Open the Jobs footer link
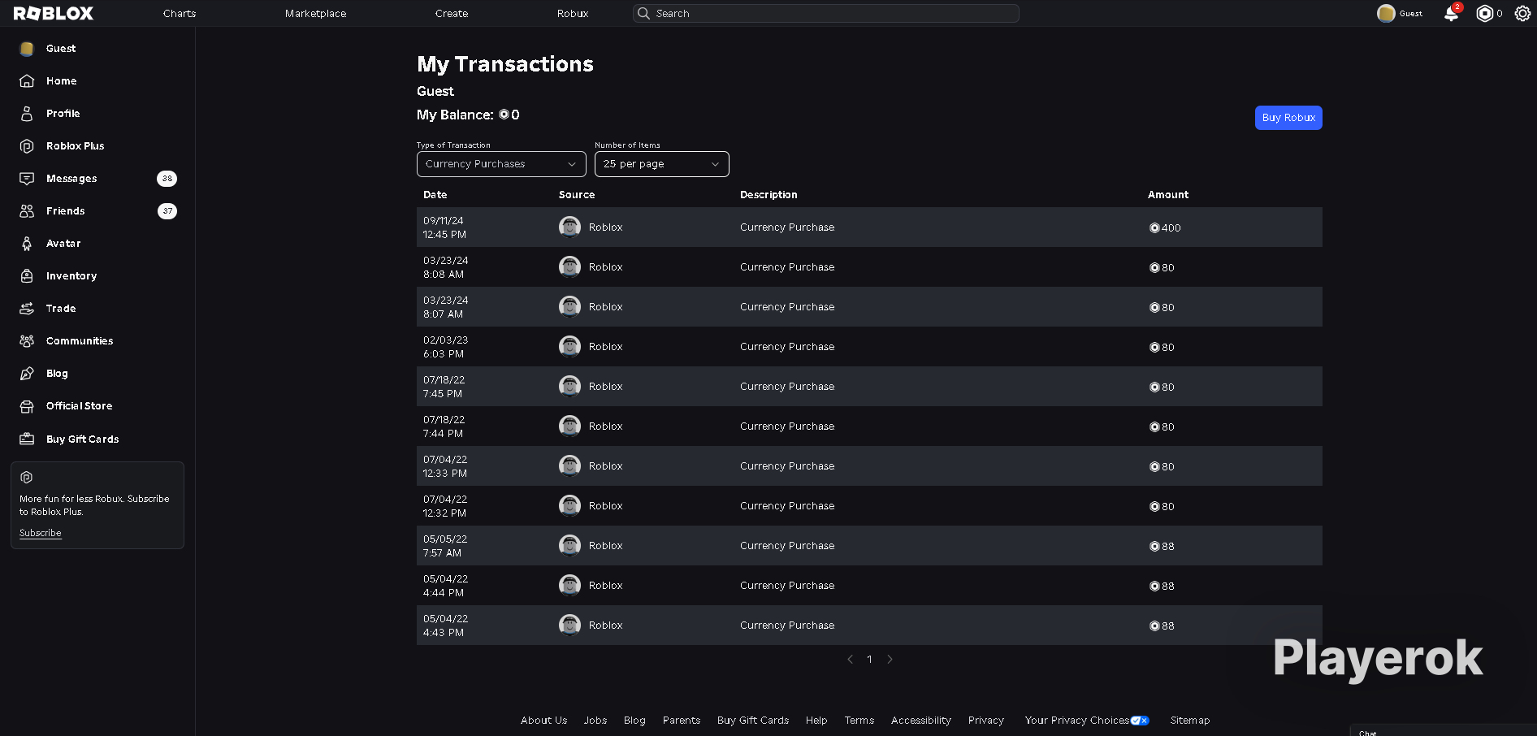 coord(595,721)
